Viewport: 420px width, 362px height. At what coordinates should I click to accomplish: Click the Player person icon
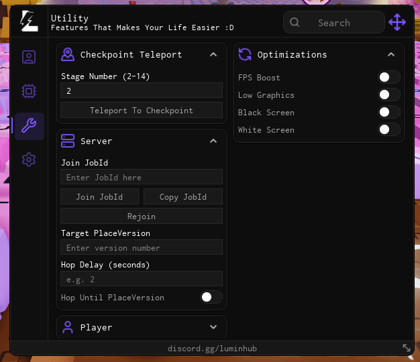tap(68, 327)
